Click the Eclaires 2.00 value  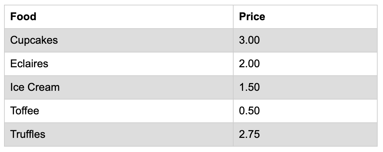pos(249,64)
